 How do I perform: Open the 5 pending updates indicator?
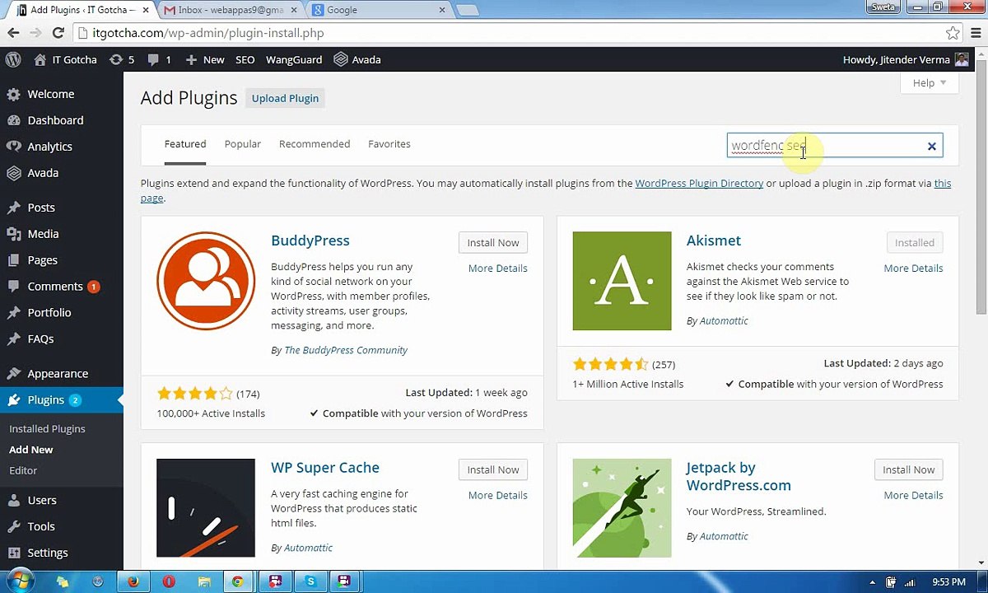pos(121,59)
